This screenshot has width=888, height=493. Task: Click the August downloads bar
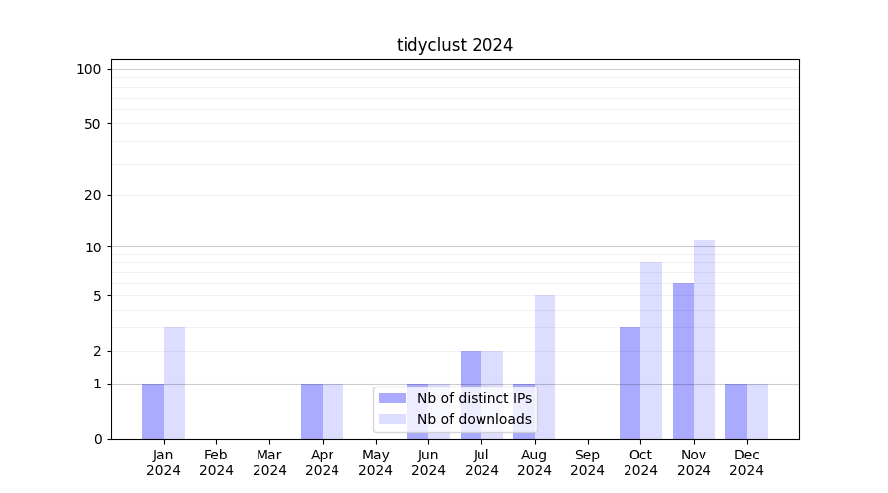pos(545,367)
